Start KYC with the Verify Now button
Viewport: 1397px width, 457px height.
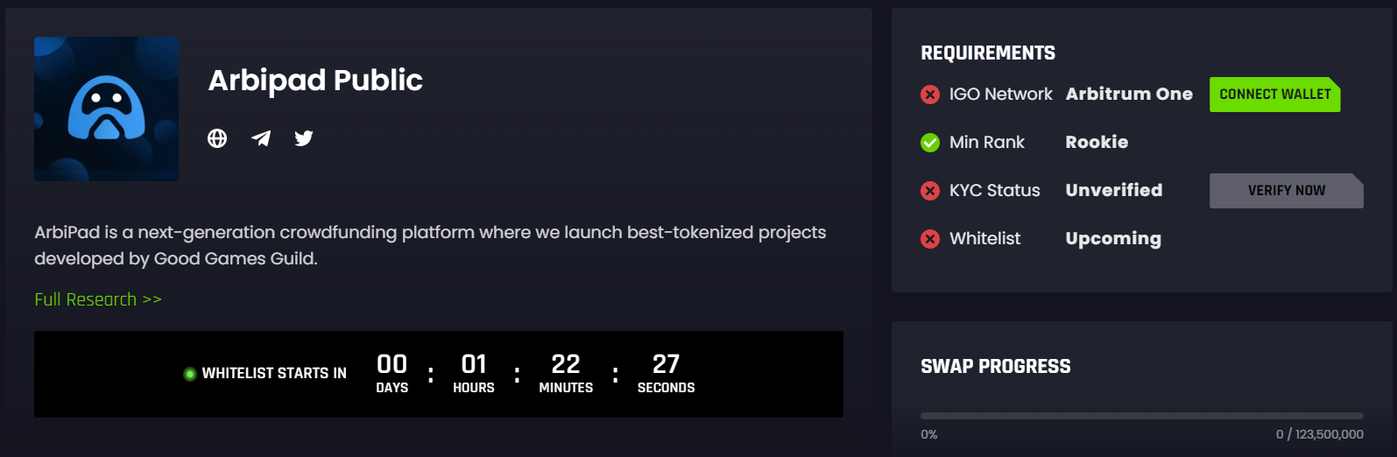point(1286,191)
